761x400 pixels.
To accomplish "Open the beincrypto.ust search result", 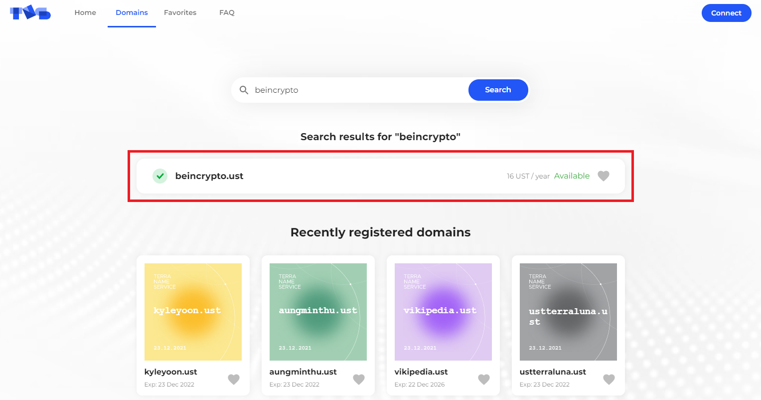I will pyautogui.click(x=381, y=176).
